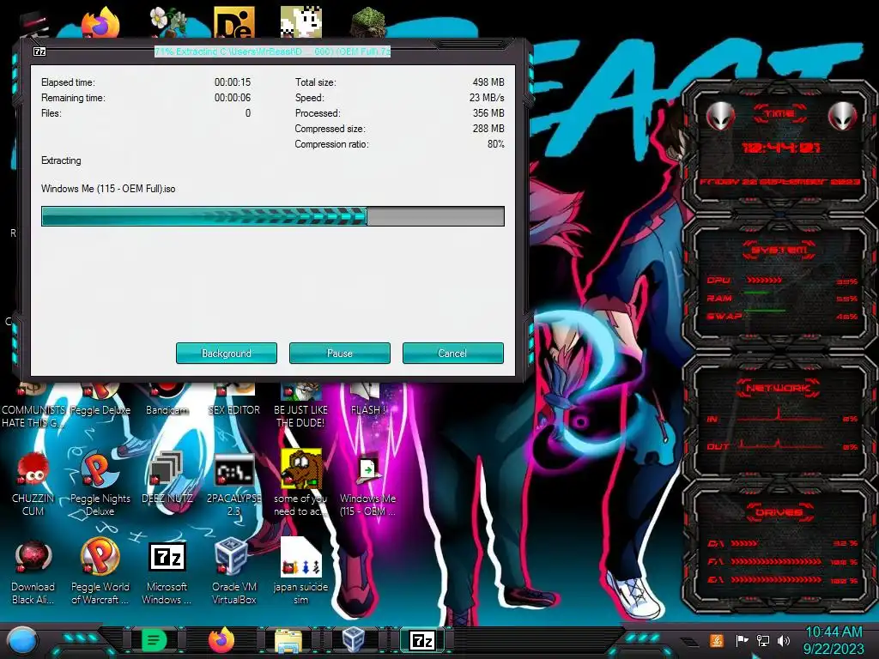Click the SEX EDITOR desktop label
879x659 pixels.
tap(233, 410)
